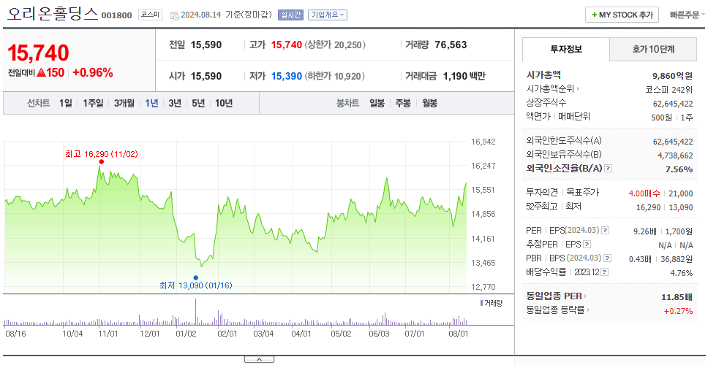Image resolution: width=708 pixels, height=365 pixels.
Task: Click the red up-triangle next to 150
Action: [41, 72]
